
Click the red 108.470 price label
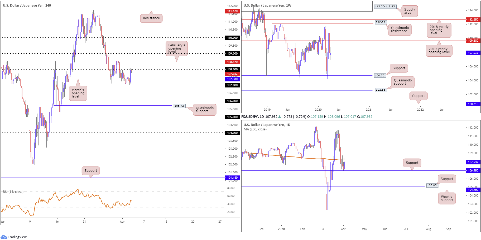click(x=232, y=62)
